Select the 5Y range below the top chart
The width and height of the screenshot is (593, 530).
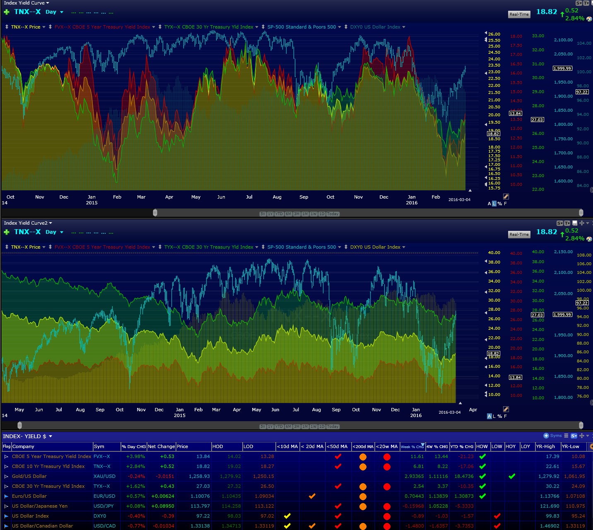tap(263, 214)
